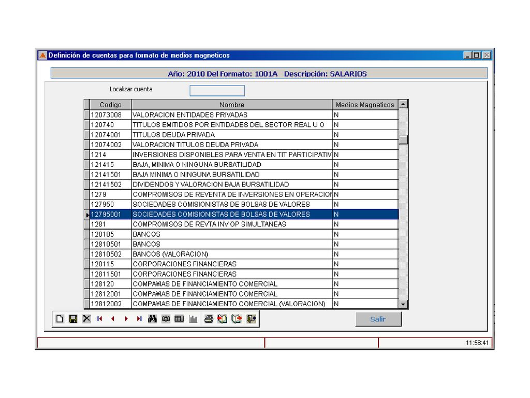
Task: Select code cell 12073008
Action: (x=111, y=115)
